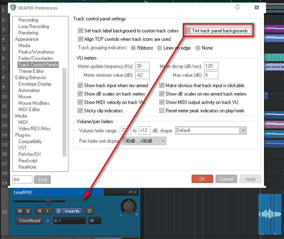Open Theme Editor preferences page

31,71
